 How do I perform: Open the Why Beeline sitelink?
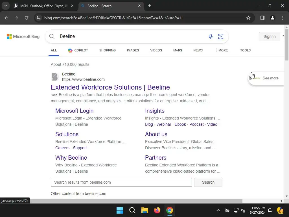[x=71, y=158]
